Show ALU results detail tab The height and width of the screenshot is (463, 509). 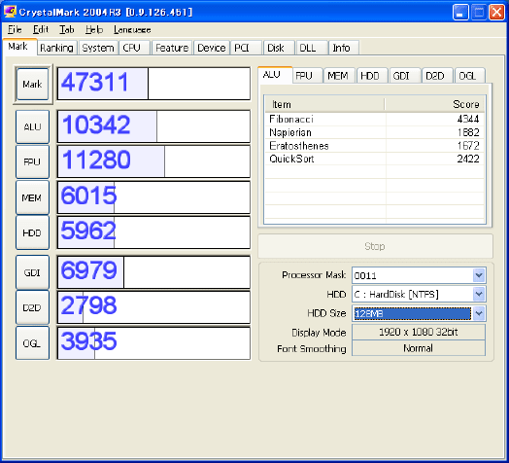275,75
